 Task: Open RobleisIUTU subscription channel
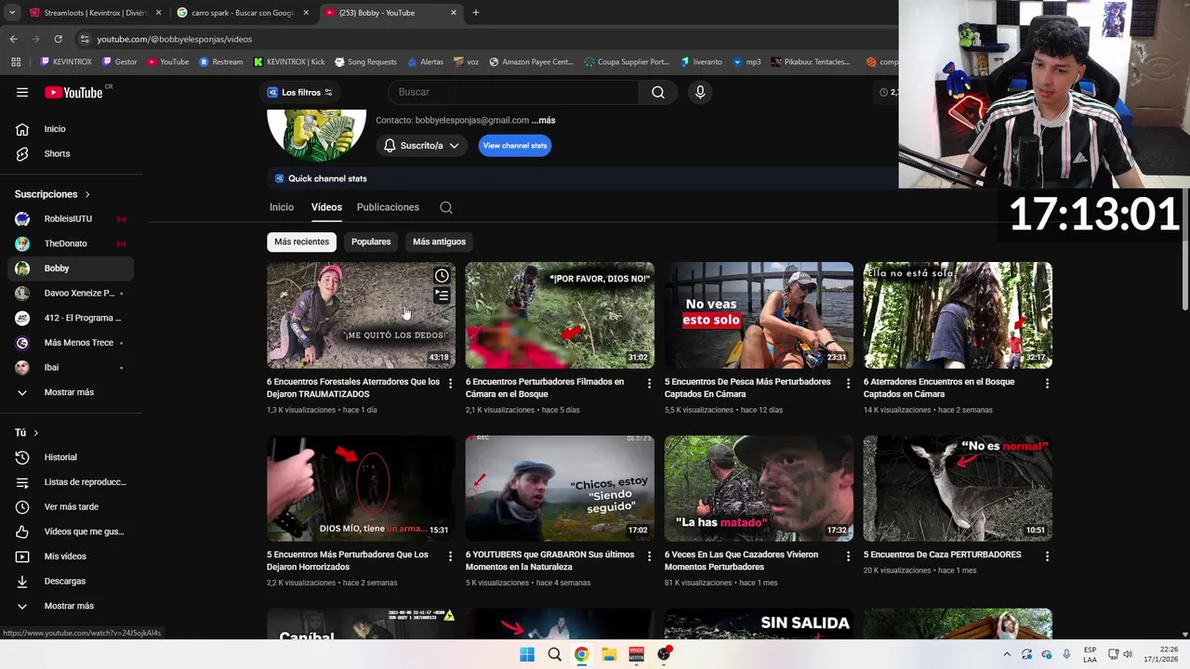[x=71, y=218]
